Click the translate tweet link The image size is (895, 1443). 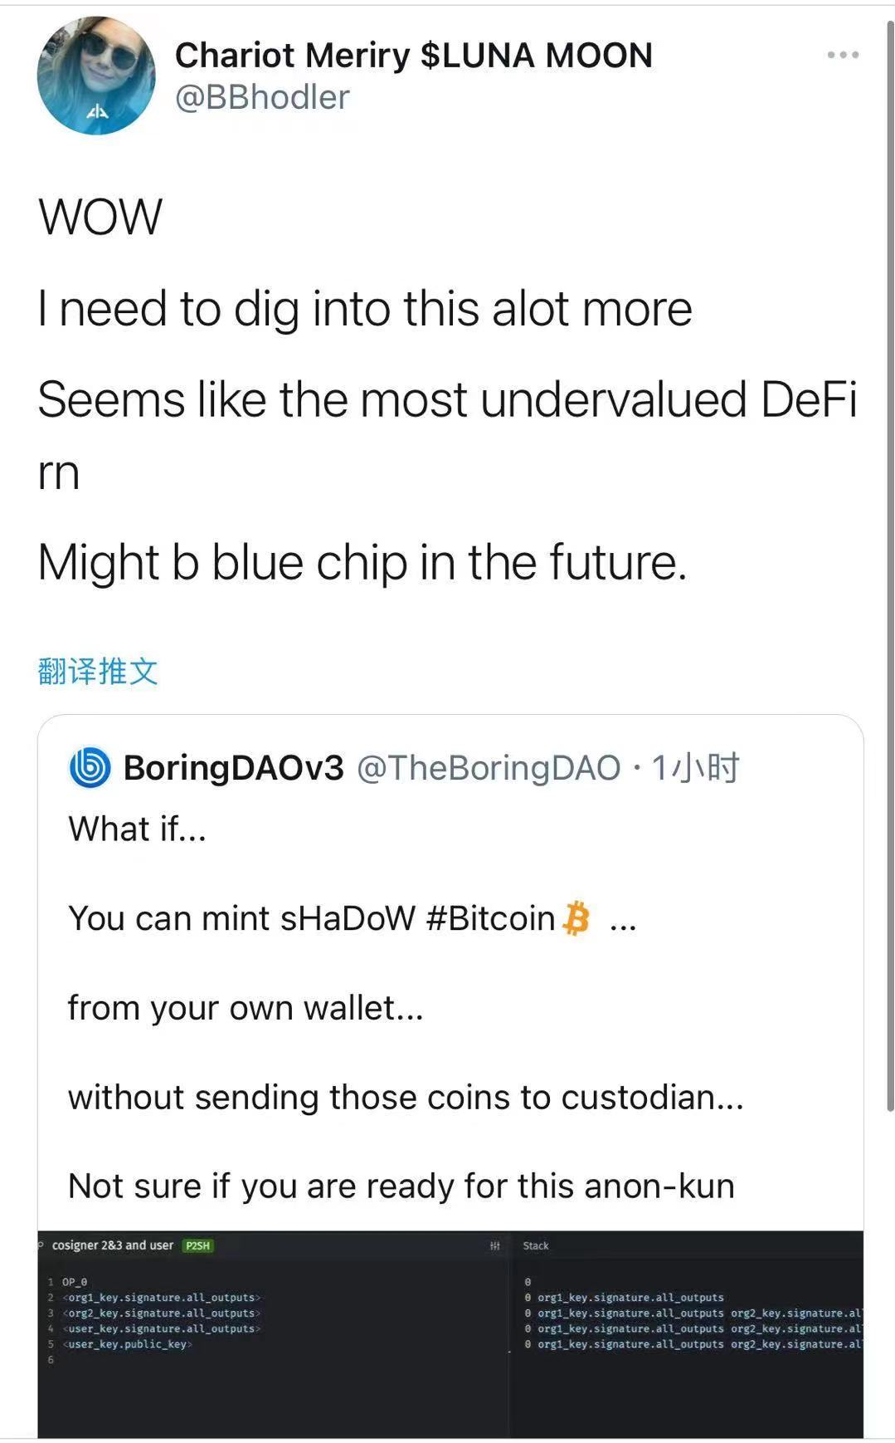[x=98, y=671]
